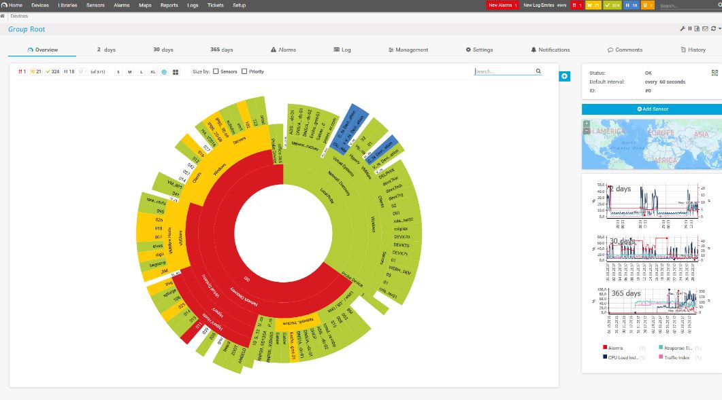This screenshot has width=722, height=400.
Task: Click the Group Root title
Action: click(x=27, y=29)
